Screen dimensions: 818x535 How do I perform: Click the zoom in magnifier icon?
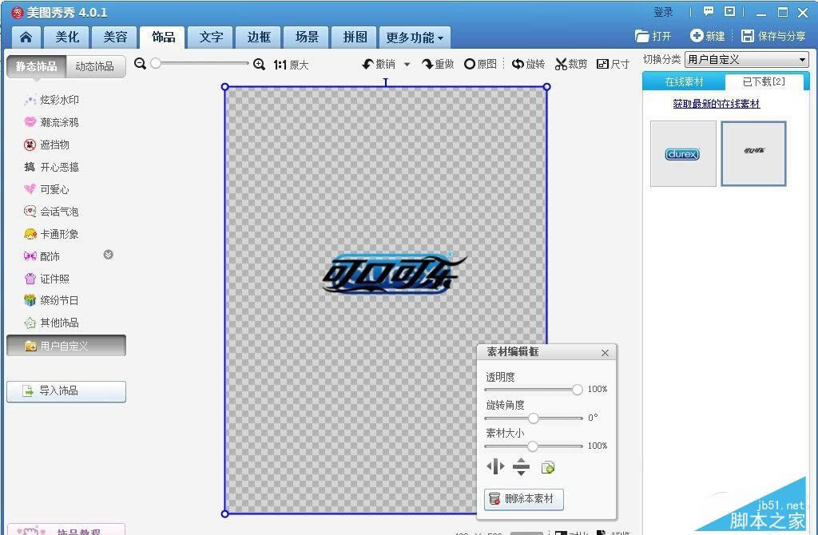(259, 64)
